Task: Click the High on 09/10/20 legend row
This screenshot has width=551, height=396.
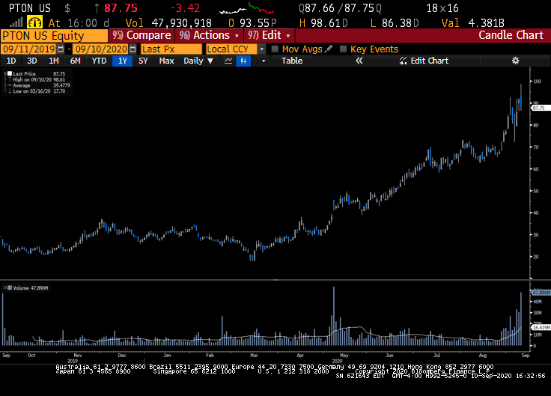Action: pyautogui.click(x=37, y=80)
